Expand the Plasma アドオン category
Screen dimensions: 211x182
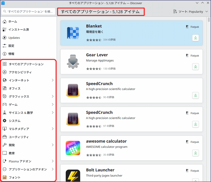tap(52, 161)
